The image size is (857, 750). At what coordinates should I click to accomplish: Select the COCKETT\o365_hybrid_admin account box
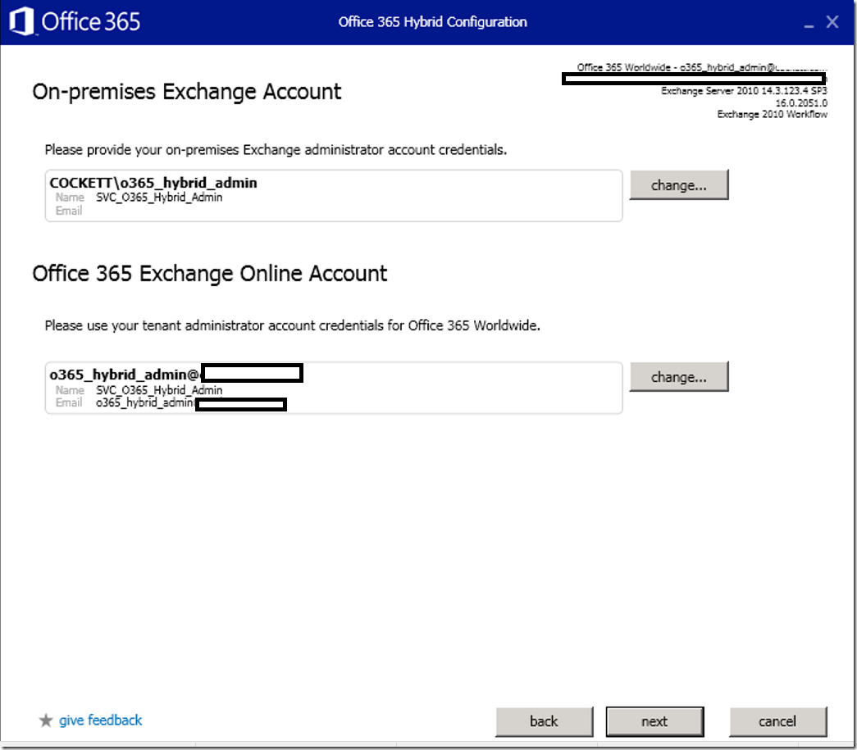(334, 196)
